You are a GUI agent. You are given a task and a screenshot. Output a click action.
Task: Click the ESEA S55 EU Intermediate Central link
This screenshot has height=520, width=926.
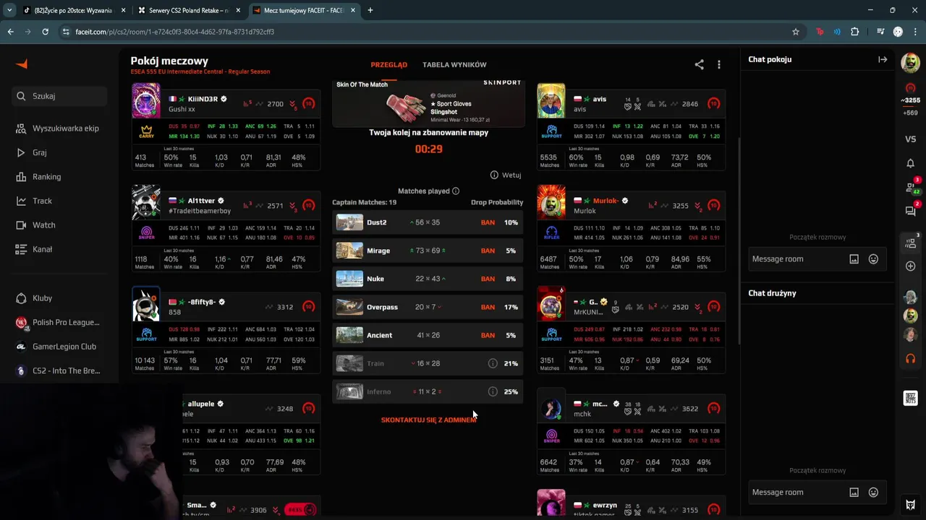pyautogui.click(x=200, y=72)
